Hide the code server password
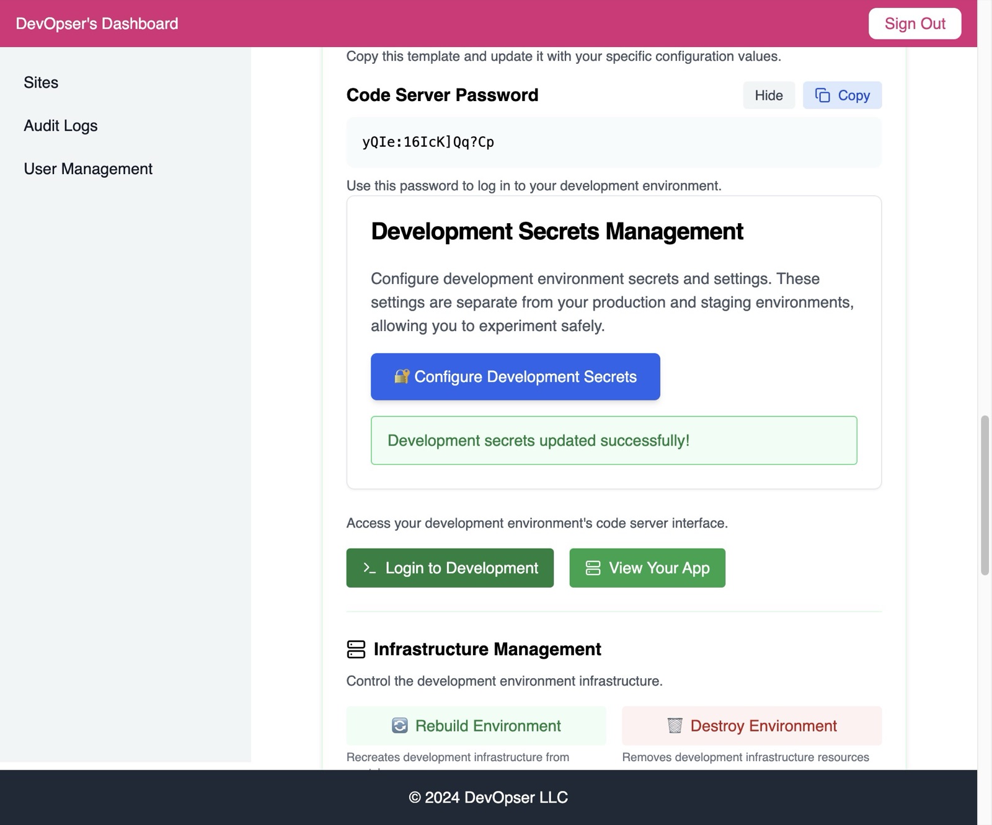The width and height of the screenshot is (992, 825). [x=769, y=95]
